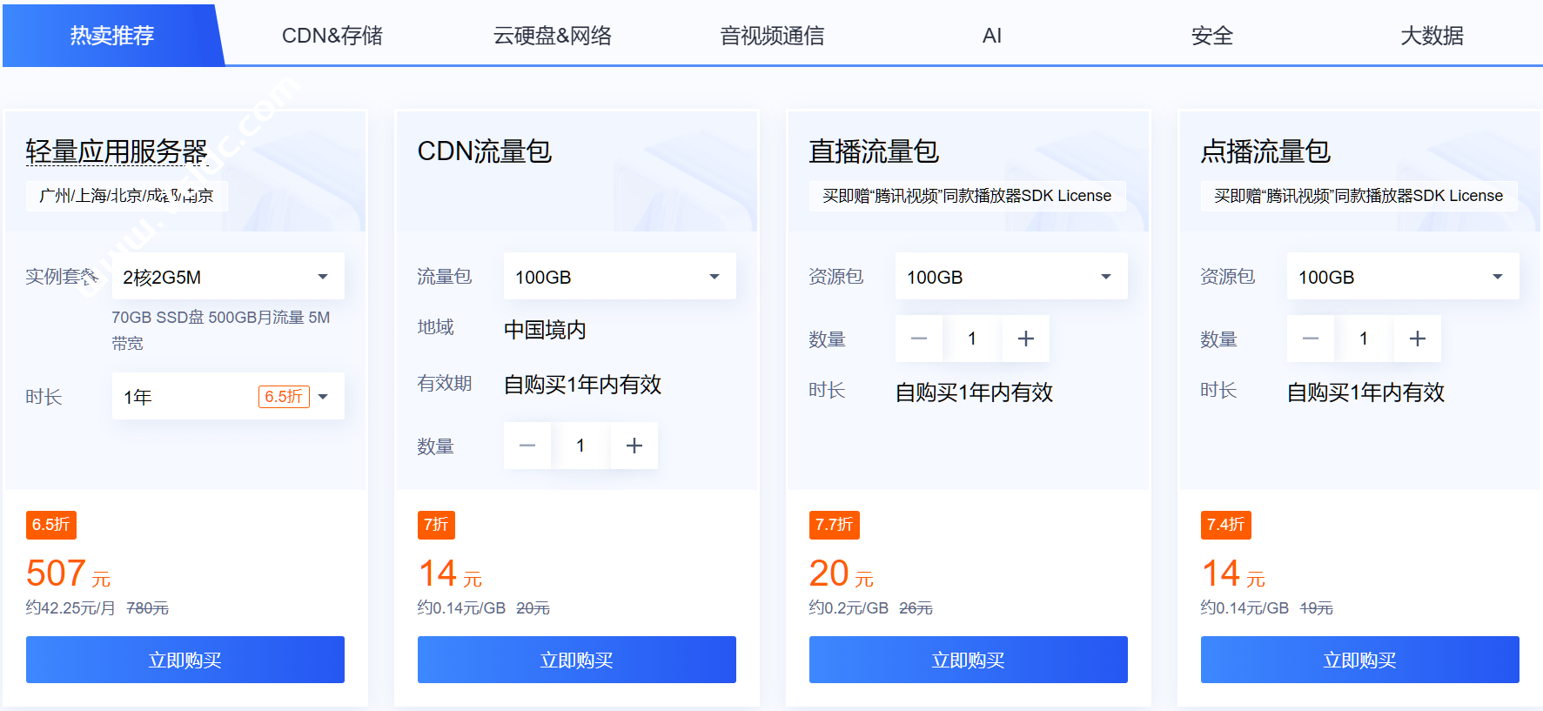Open the 音视频通信 tab
The width and height of the screenshot is (1543, 711).
coord(772,36)
